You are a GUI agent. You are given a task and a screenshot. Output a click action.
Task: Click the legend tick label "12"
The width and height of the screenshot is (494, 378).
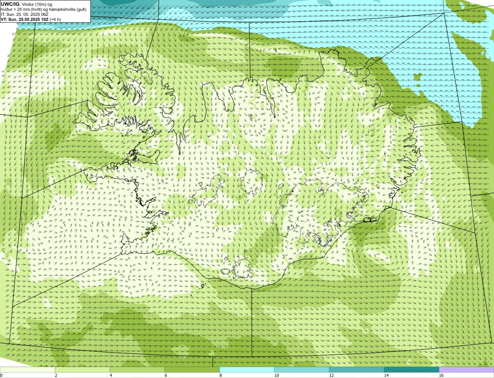pyautogui.click(x=331, y=375)
